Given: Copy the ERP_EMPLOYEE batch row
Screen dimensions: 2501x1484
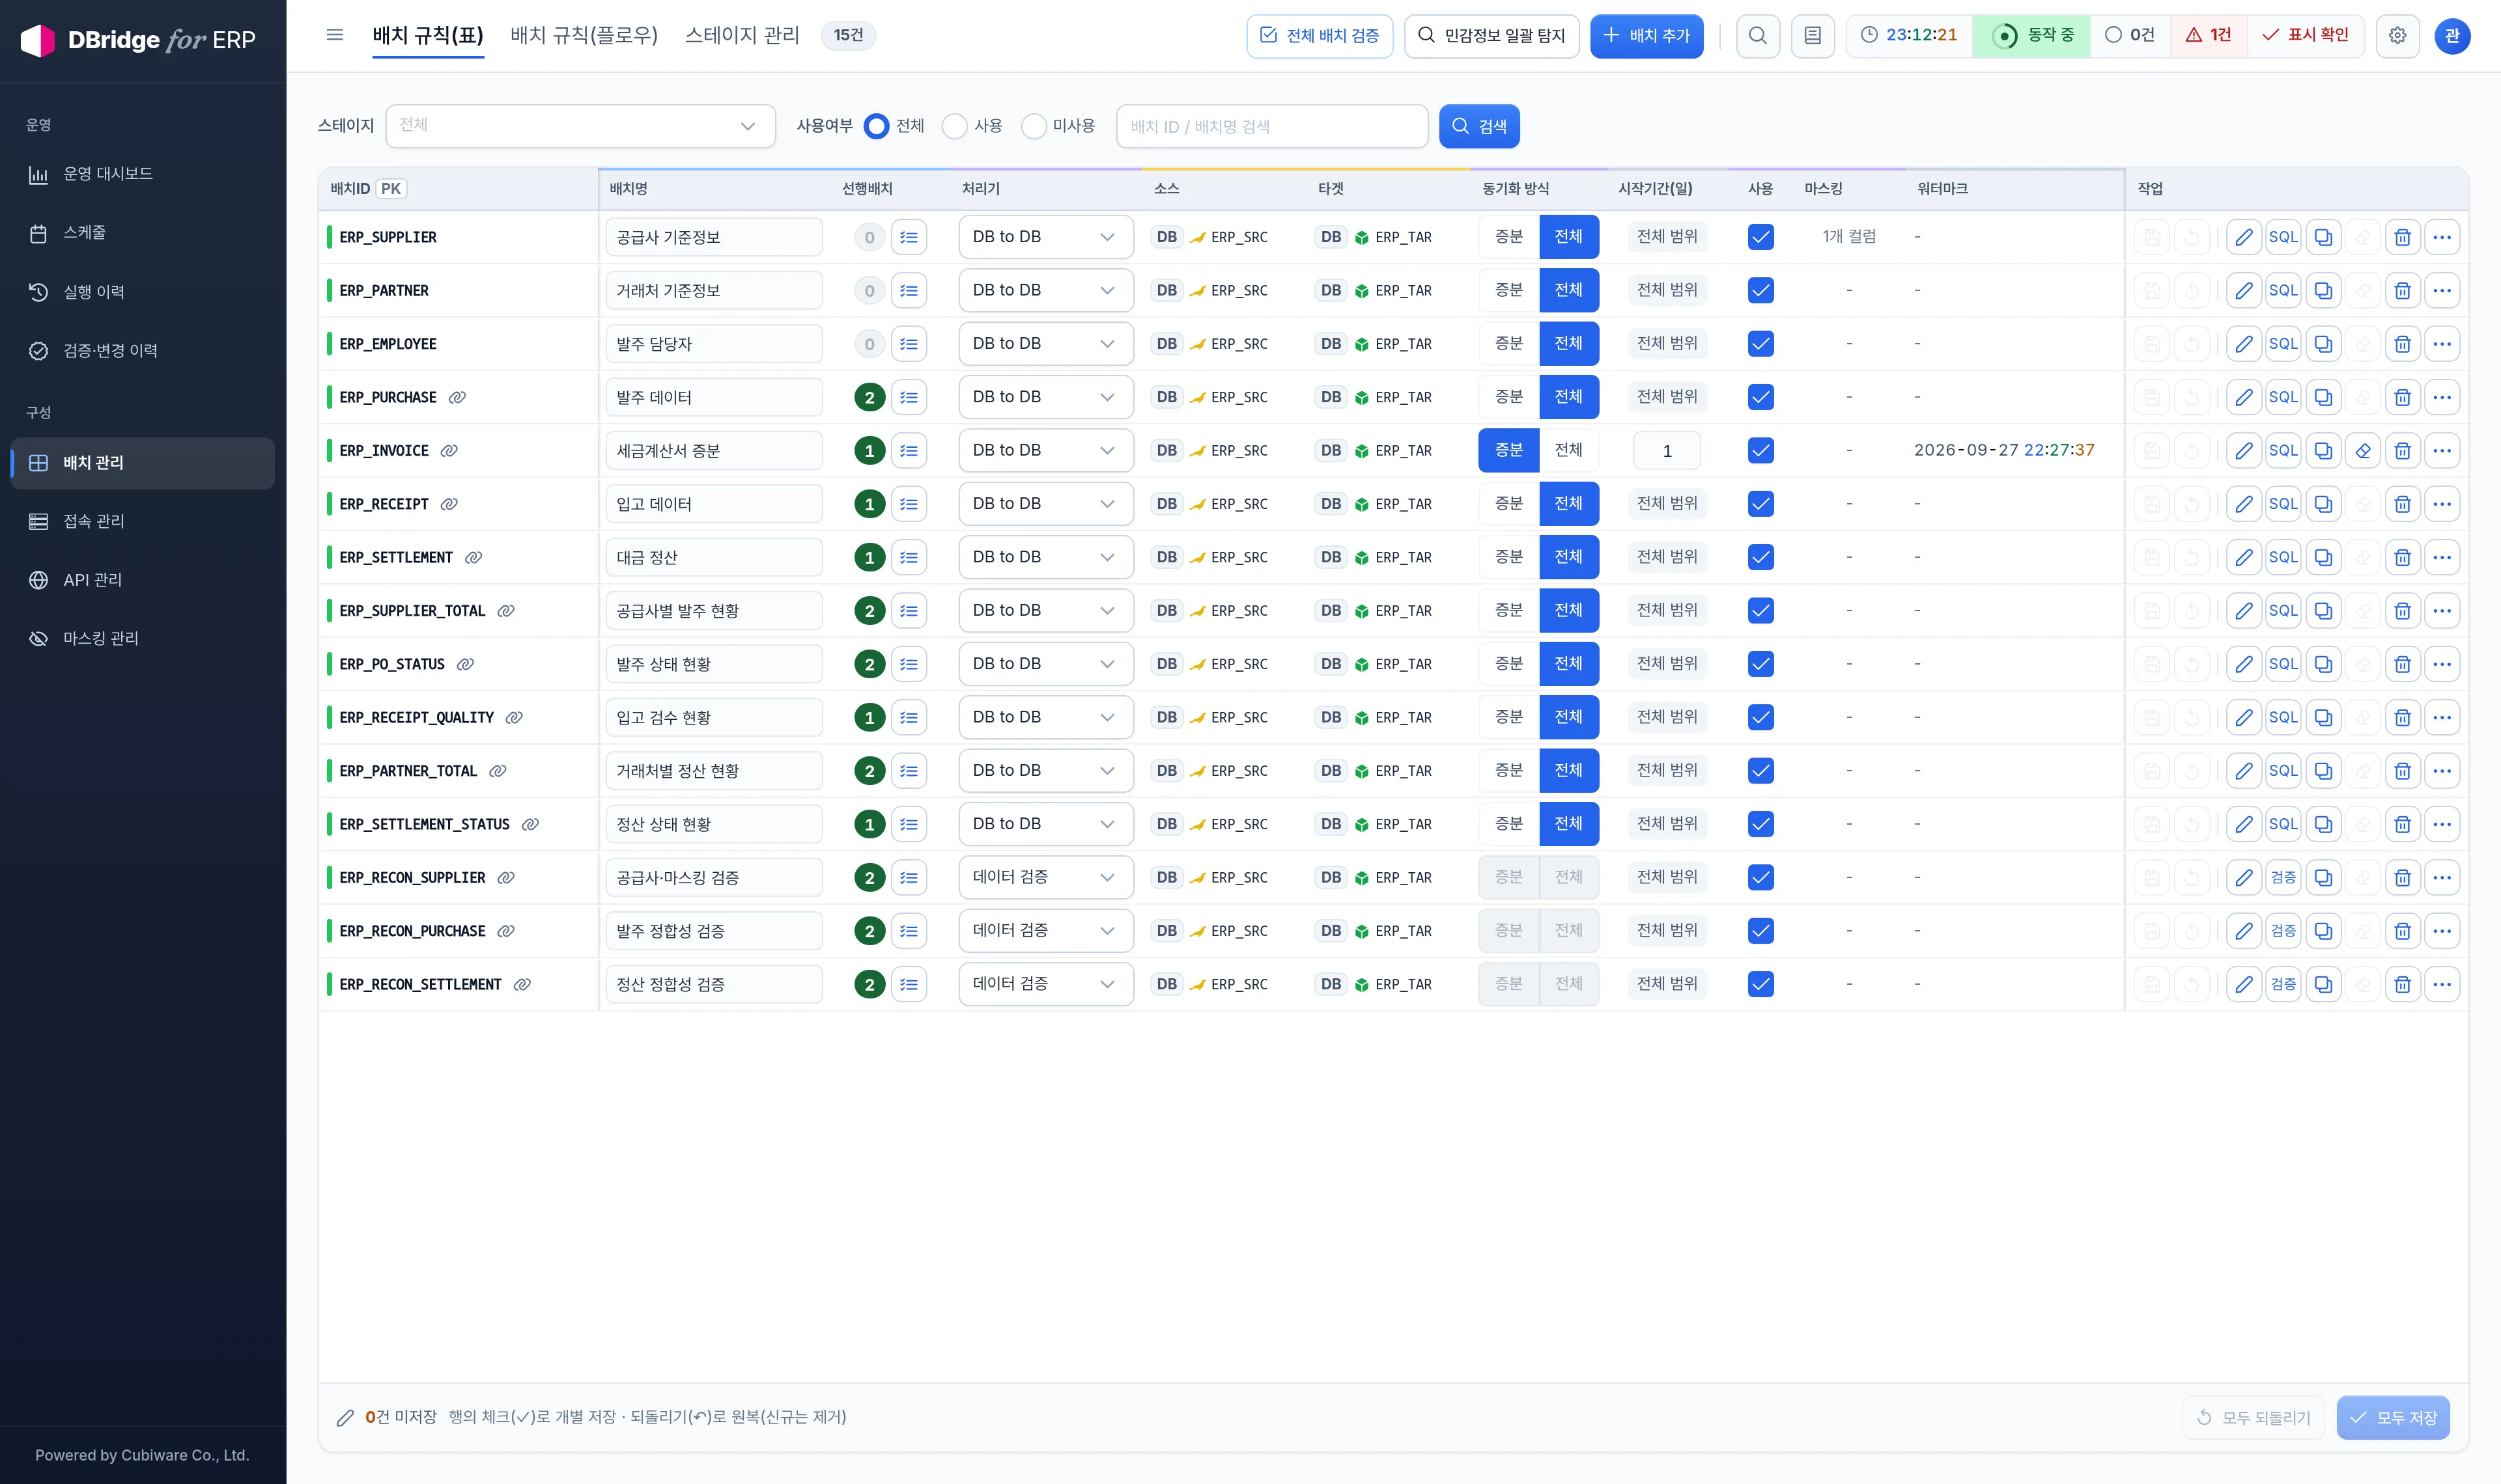Looking at the screenshot, I should pos(2323,344).
